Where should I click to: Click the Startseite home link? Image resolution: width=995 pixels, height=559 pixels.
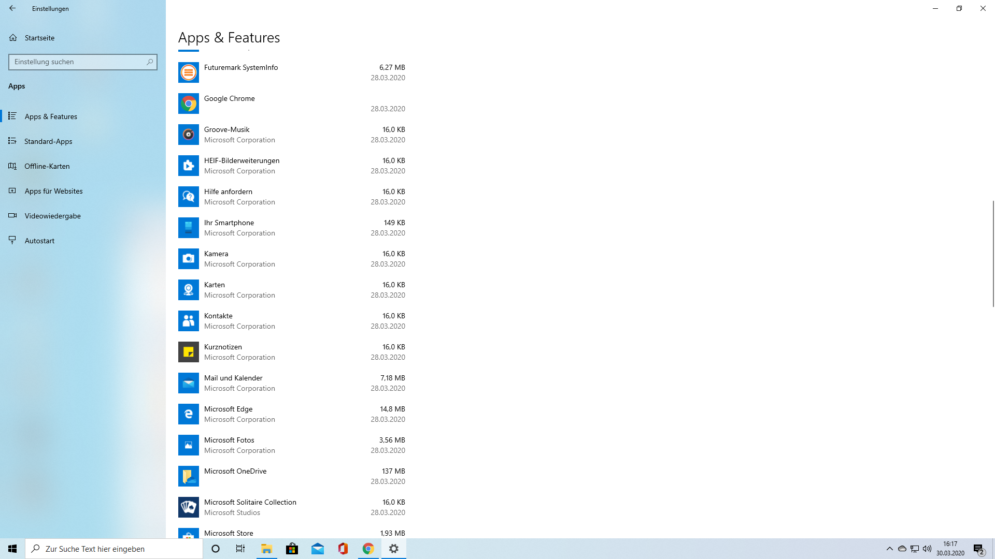click(x=39, y=38)
